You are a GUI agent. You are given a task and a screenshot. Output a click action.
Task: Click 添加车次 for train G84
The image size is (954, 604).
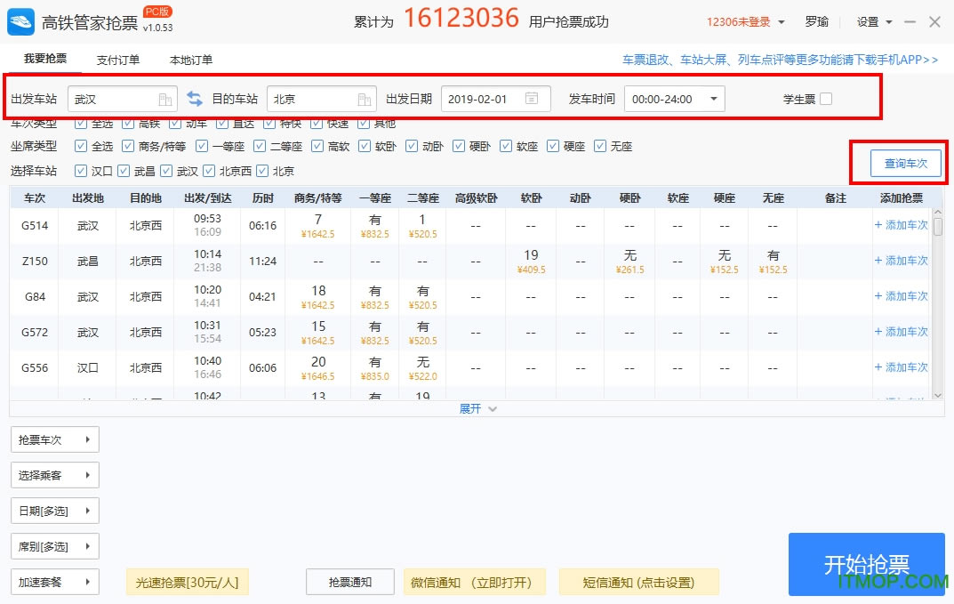(901, 296)
